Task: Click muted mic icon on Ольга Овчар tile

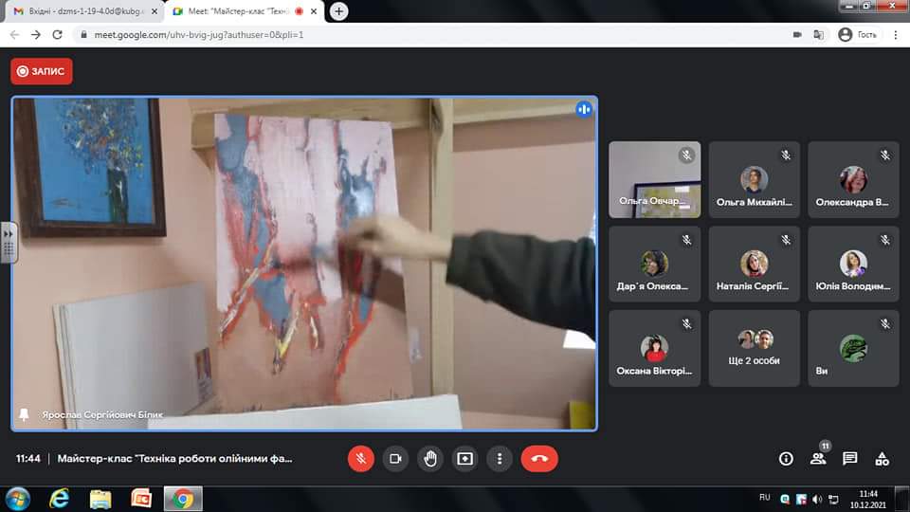Action: pyautogui.click(x=686, y=155)
